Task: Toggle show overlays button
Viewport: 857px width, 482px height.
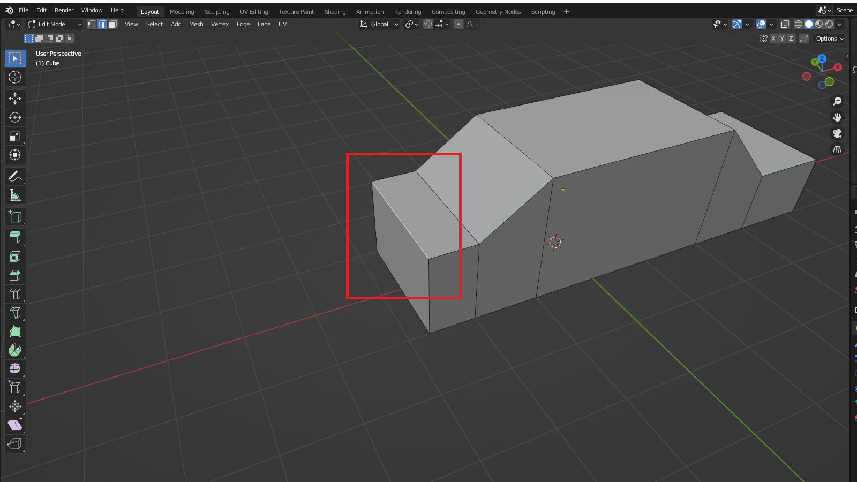Action: [761, 24]
